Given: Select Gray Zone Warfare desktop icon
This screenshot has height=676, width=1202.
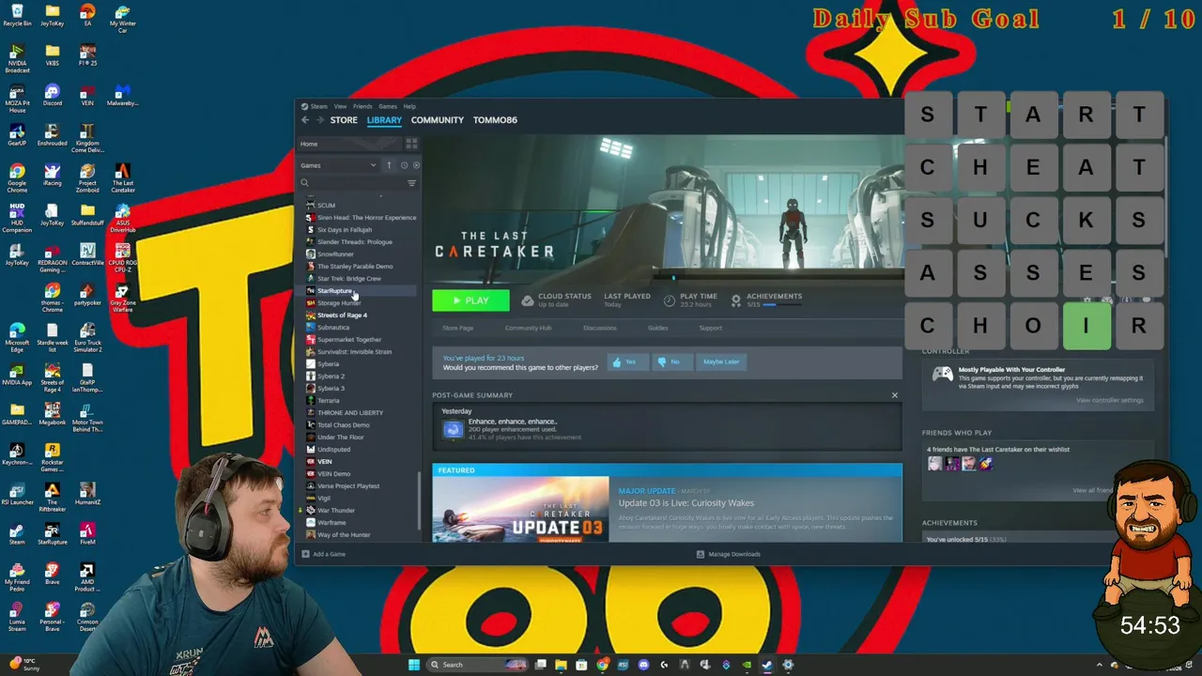Looking at the screenshot, I should coord(122,296).
